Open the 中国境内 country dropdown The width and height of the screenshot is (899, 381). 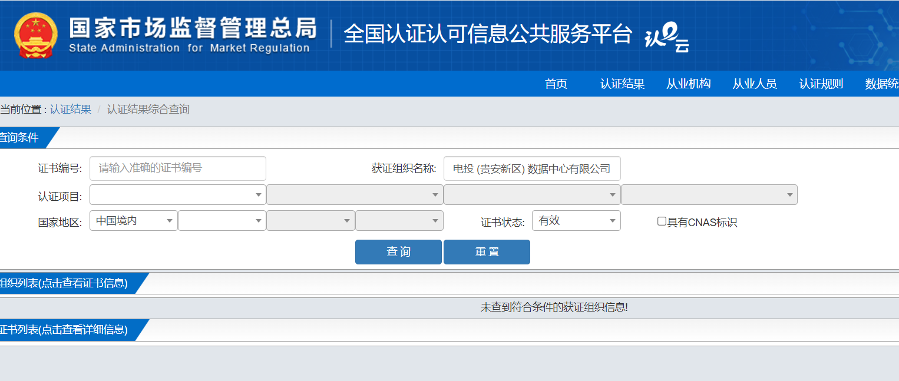(x=134, y=221)
